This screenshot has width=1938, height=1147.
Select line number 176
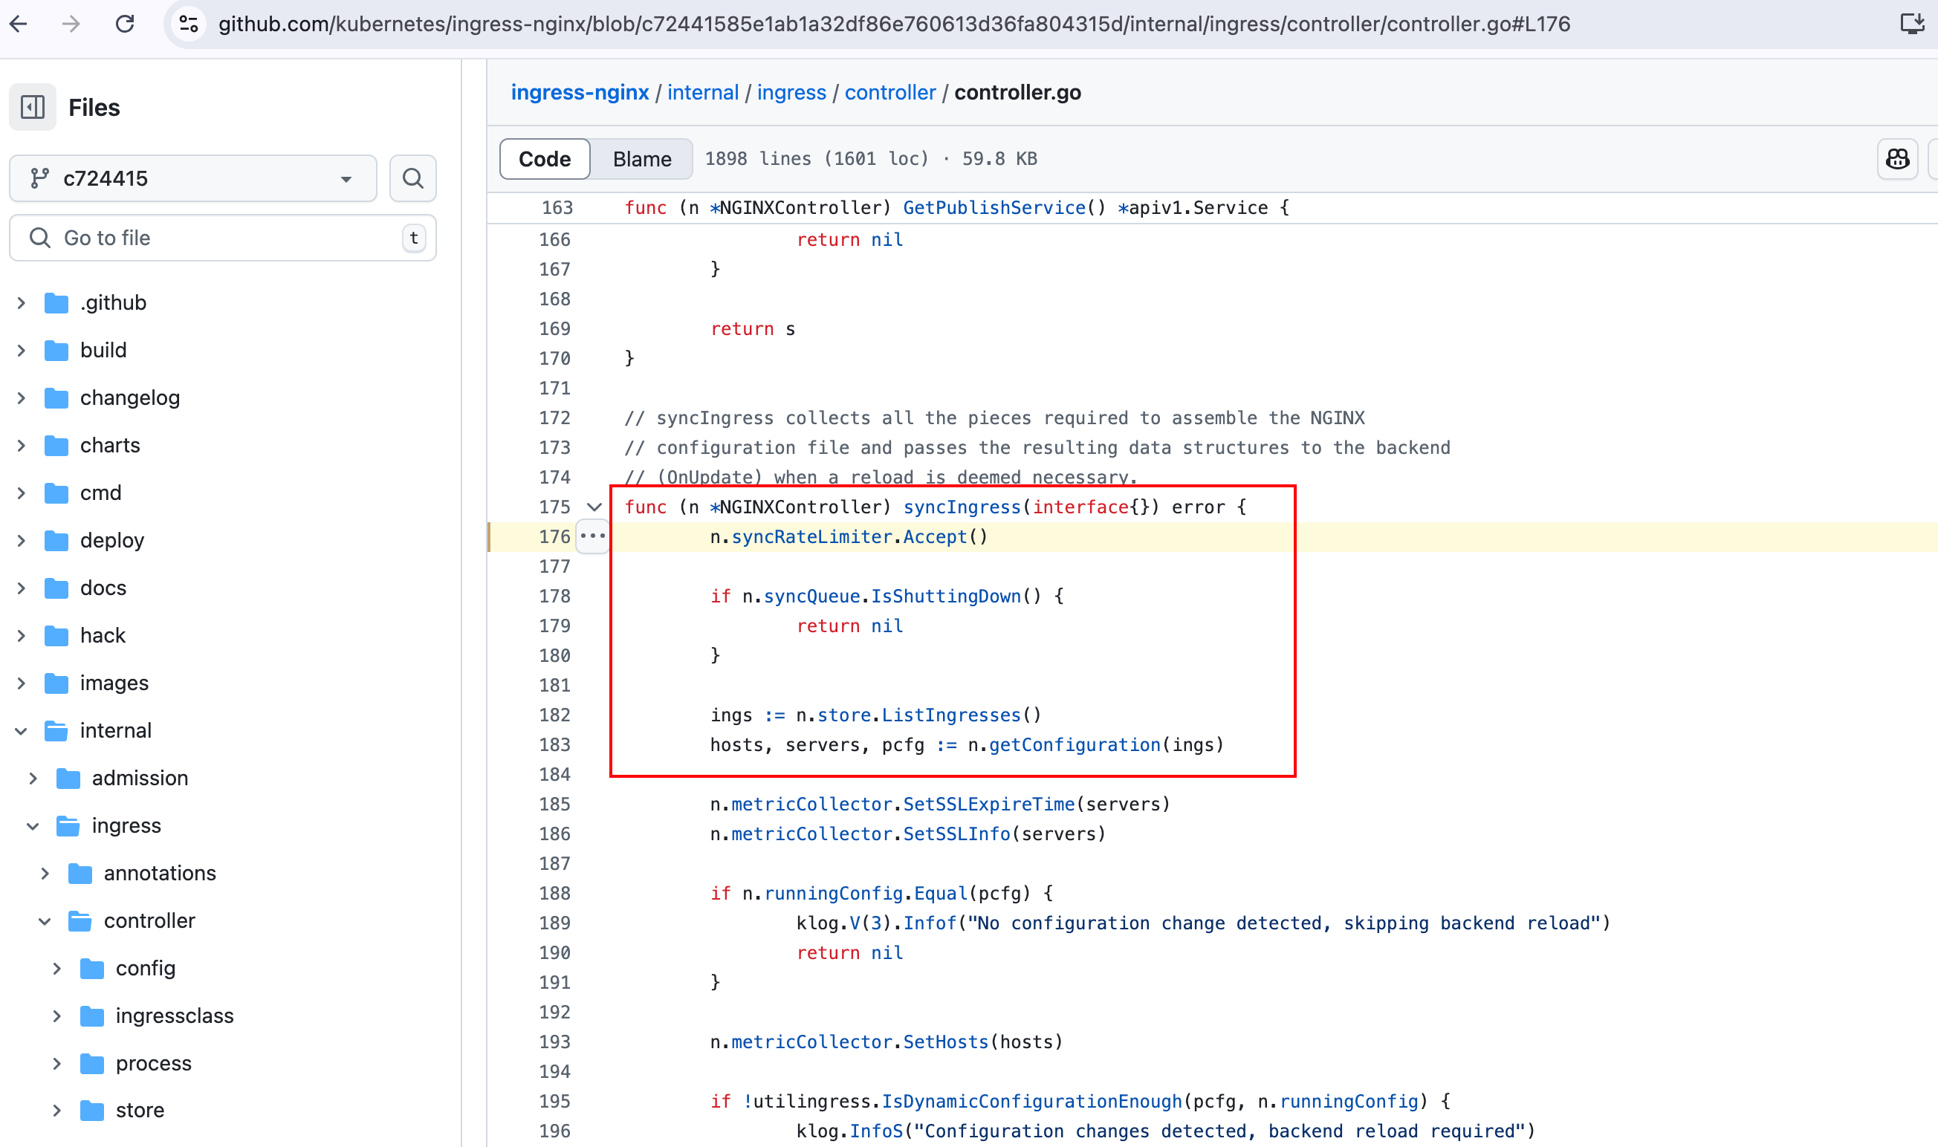555,536
